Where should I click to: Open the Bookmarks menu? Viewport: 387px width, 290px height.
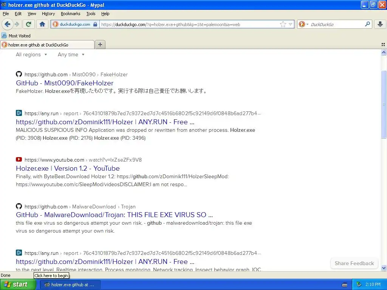pos(71,14)
